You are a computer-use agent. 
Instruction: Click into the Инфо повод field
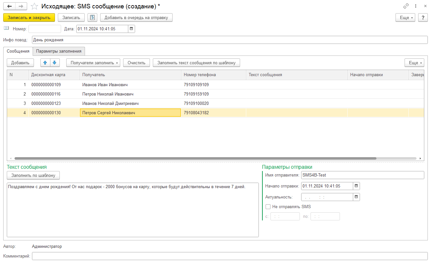(x=230, y=40)
